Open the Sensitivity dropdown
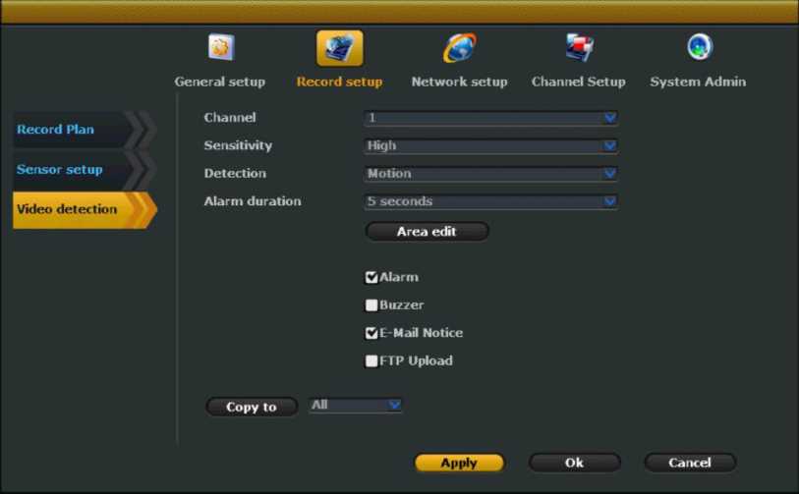799x494 pixels. tap(490, 145)
